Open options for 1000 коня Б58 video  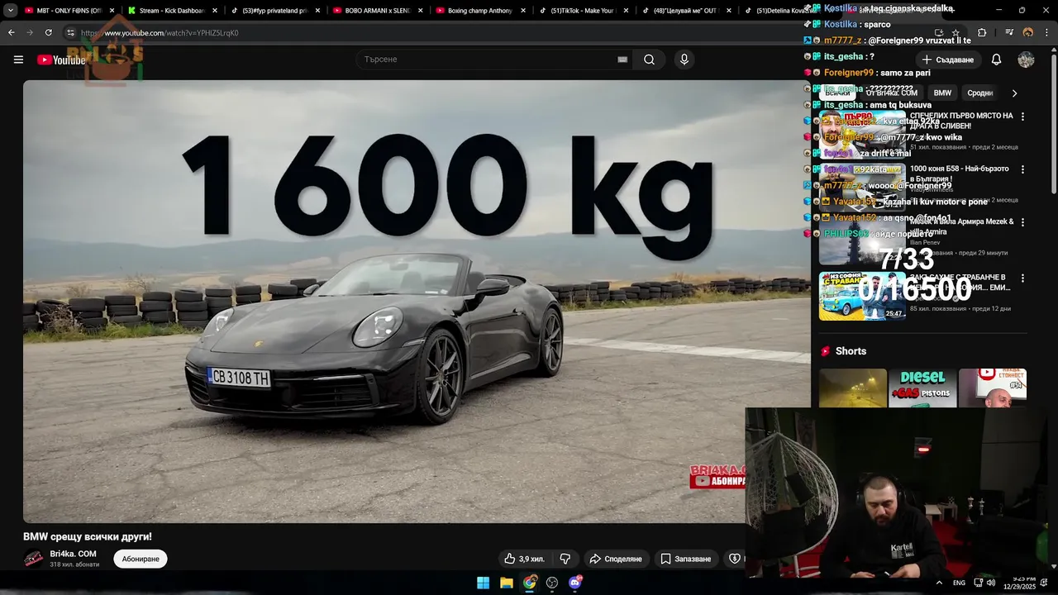(1022, 169)
